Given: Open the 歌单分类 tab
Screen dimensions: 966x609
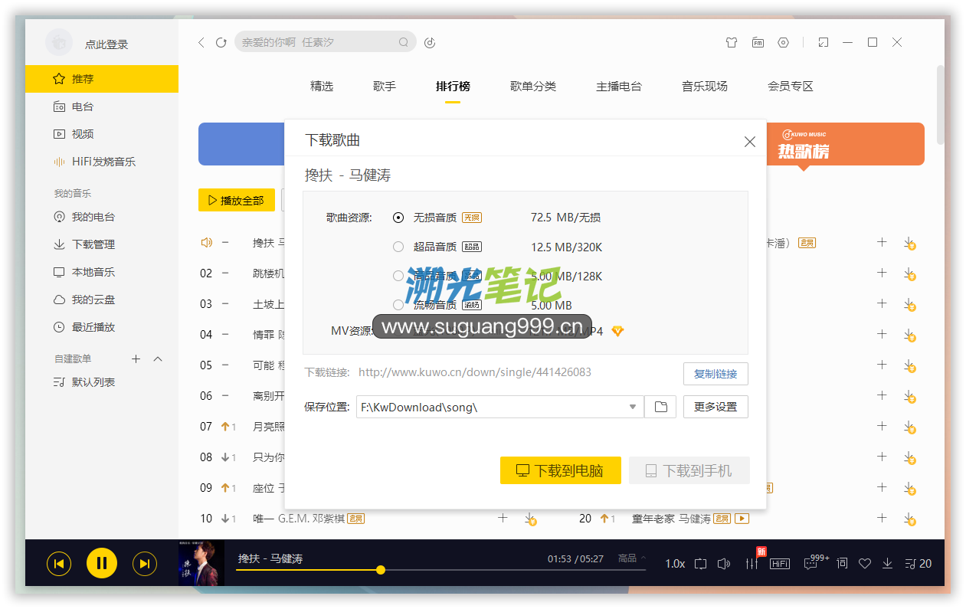Looking at the screenshot, I should click(x=533, y=86).
